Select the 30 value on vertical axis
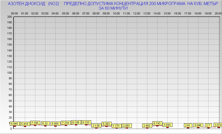This screenshot has width=222, height=134. [10, 112]
